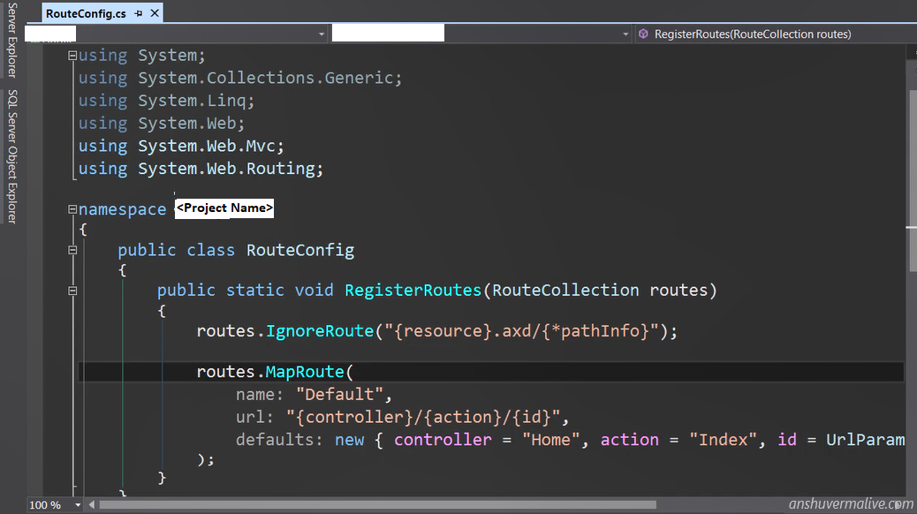This screenshot has width=917, height=514.
Task: Open the SQL Server Object Explorer side tab
Action: click(x=11, y=155)
